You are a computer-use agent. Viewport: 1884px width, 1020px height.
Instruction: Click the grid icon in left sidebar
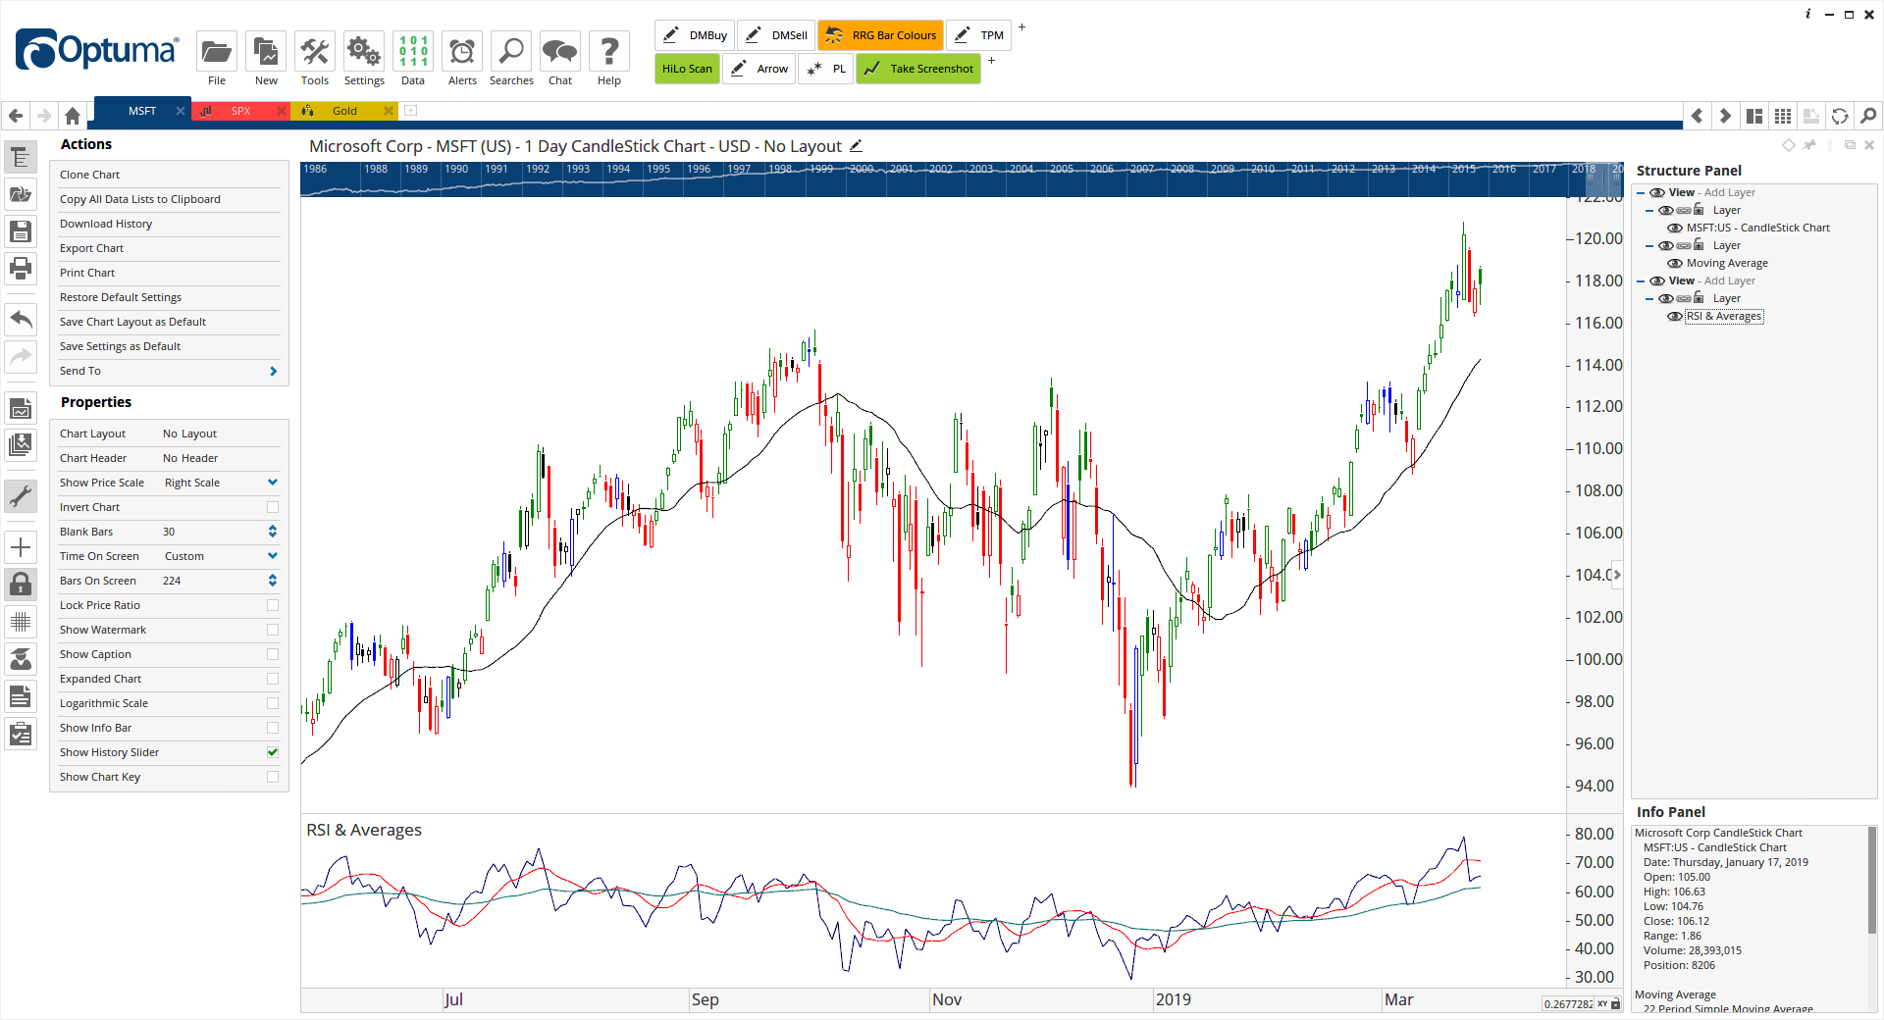point(21,622)
